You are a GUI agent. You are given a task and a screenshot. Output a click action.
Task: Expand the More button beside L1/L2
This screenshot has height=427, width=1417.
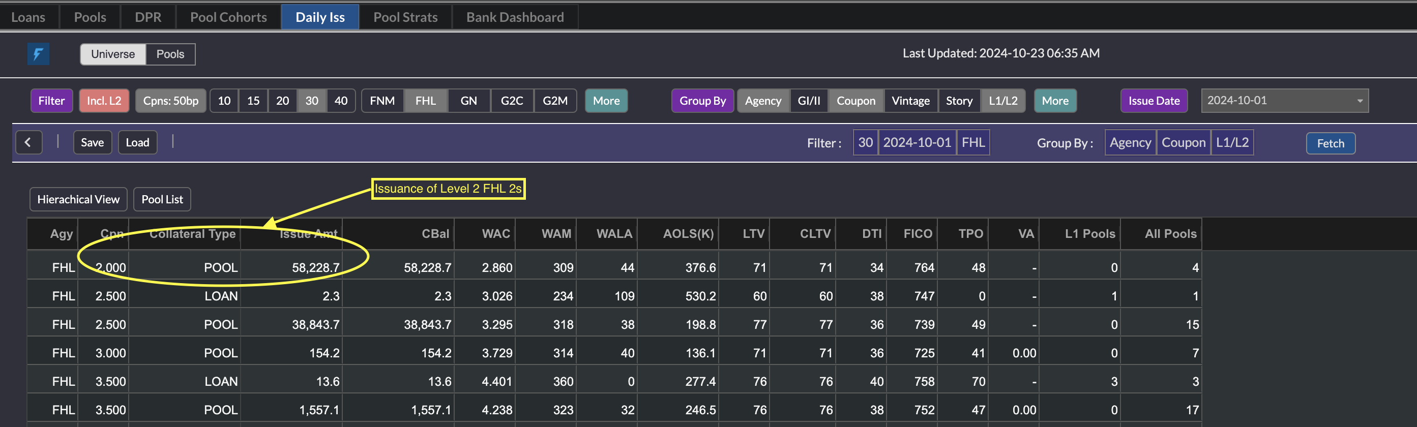(x=1054, y=101)
